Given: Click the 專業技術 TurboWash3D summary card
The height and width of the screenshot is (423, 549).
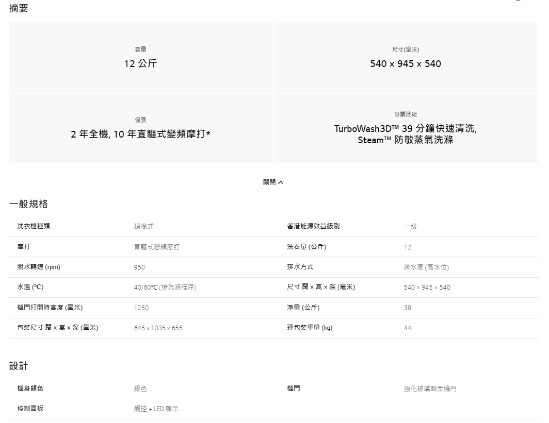Looking at the screenshot, I should (406, 129).
